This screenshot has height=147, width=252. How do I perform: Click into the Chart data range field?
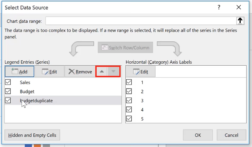pyautogui.click(x=140, y=21)
